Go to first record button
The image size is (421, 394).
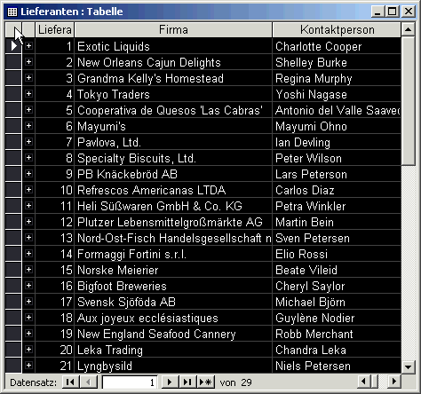tap(70, 382)
